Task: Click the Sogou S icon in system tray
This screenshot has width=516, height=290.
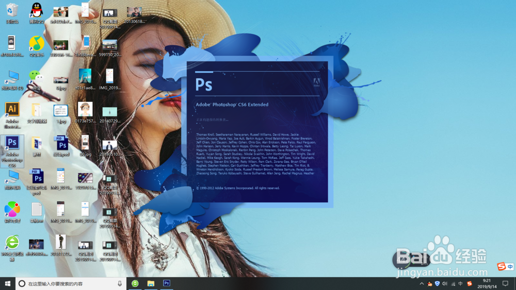Action: [x=470, y=283]
